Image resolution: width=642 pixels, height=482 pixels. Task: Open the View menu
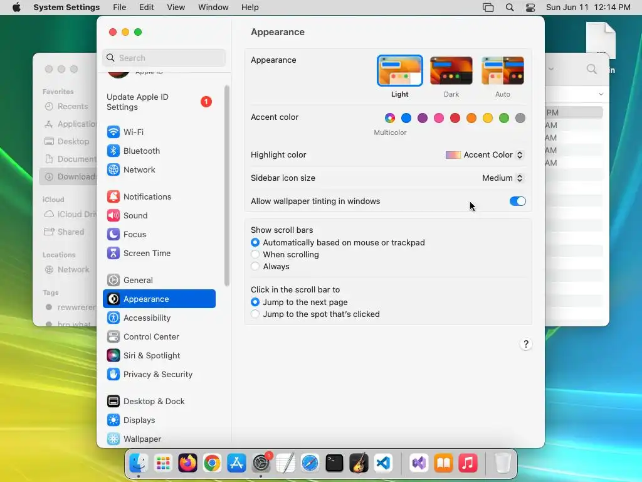(x=176, y=8)
